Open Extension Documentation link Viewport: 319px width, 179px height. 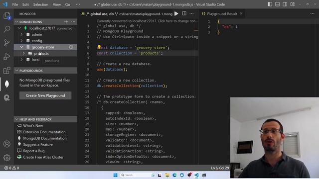point(44,132)
